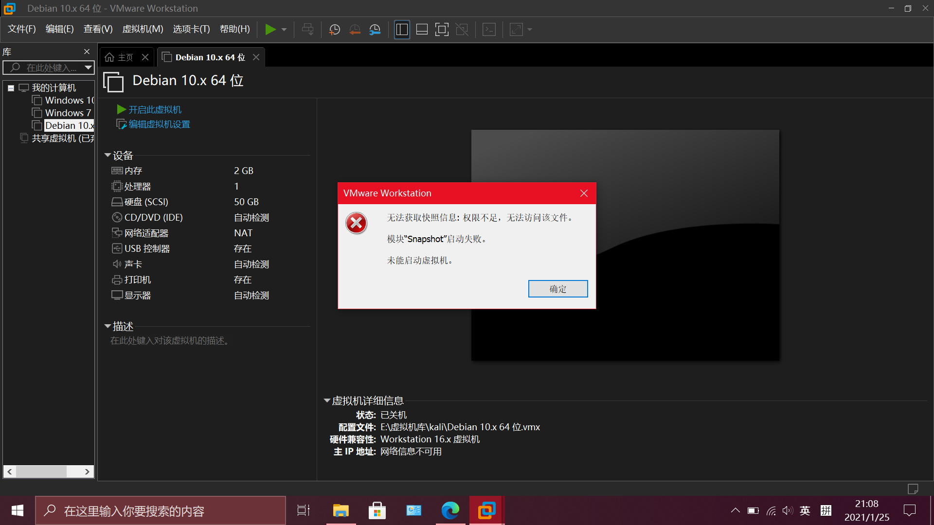Viewport: 934px width, 525px height.
Task: Toggle the thumbnail bar view icon
Action: click(422, 30)
